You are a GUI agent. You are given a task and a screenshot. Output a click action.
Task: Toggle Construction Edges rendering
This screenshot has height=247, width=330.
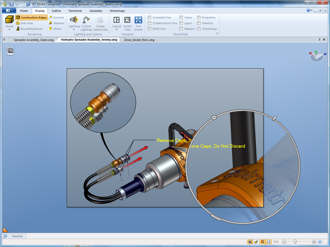point(31,17)
